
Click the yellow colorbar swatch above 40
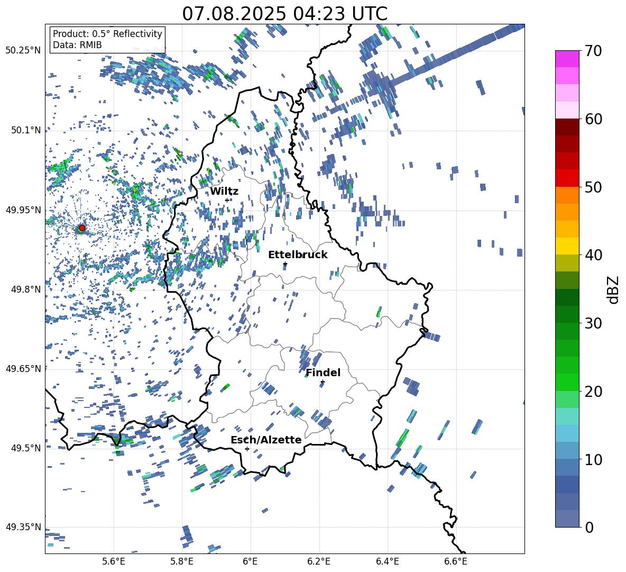pos(567,246)
